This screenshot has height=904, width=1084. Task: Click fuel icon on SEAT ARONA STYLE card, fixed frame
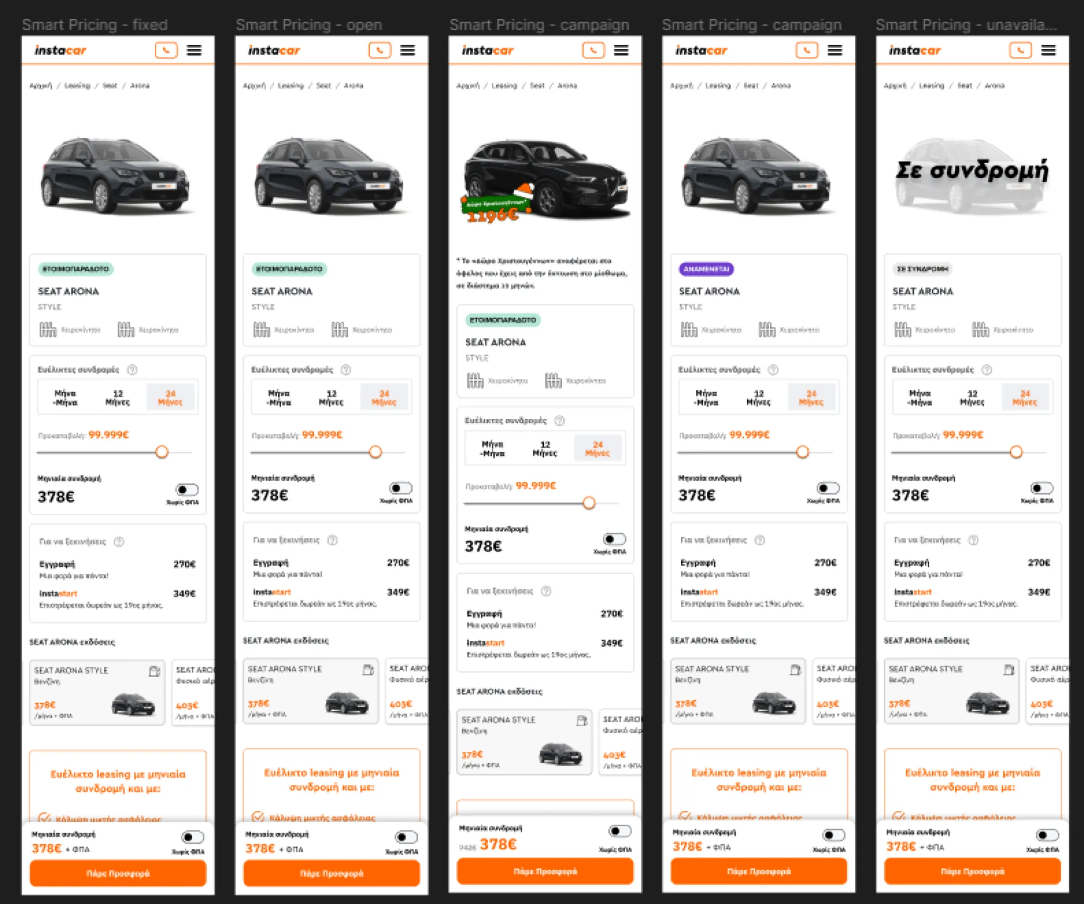(154, 671)
